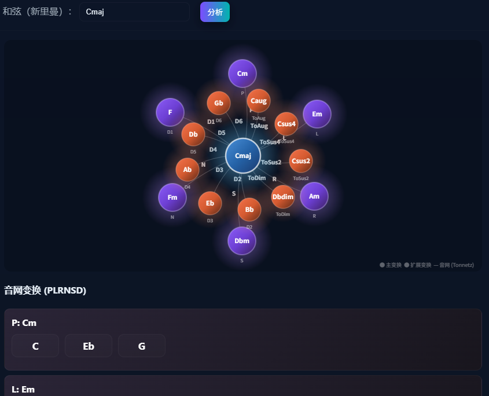
Task: Click the central Cmaj chord node
Action: pyautogui.click(x=243, y=156)
